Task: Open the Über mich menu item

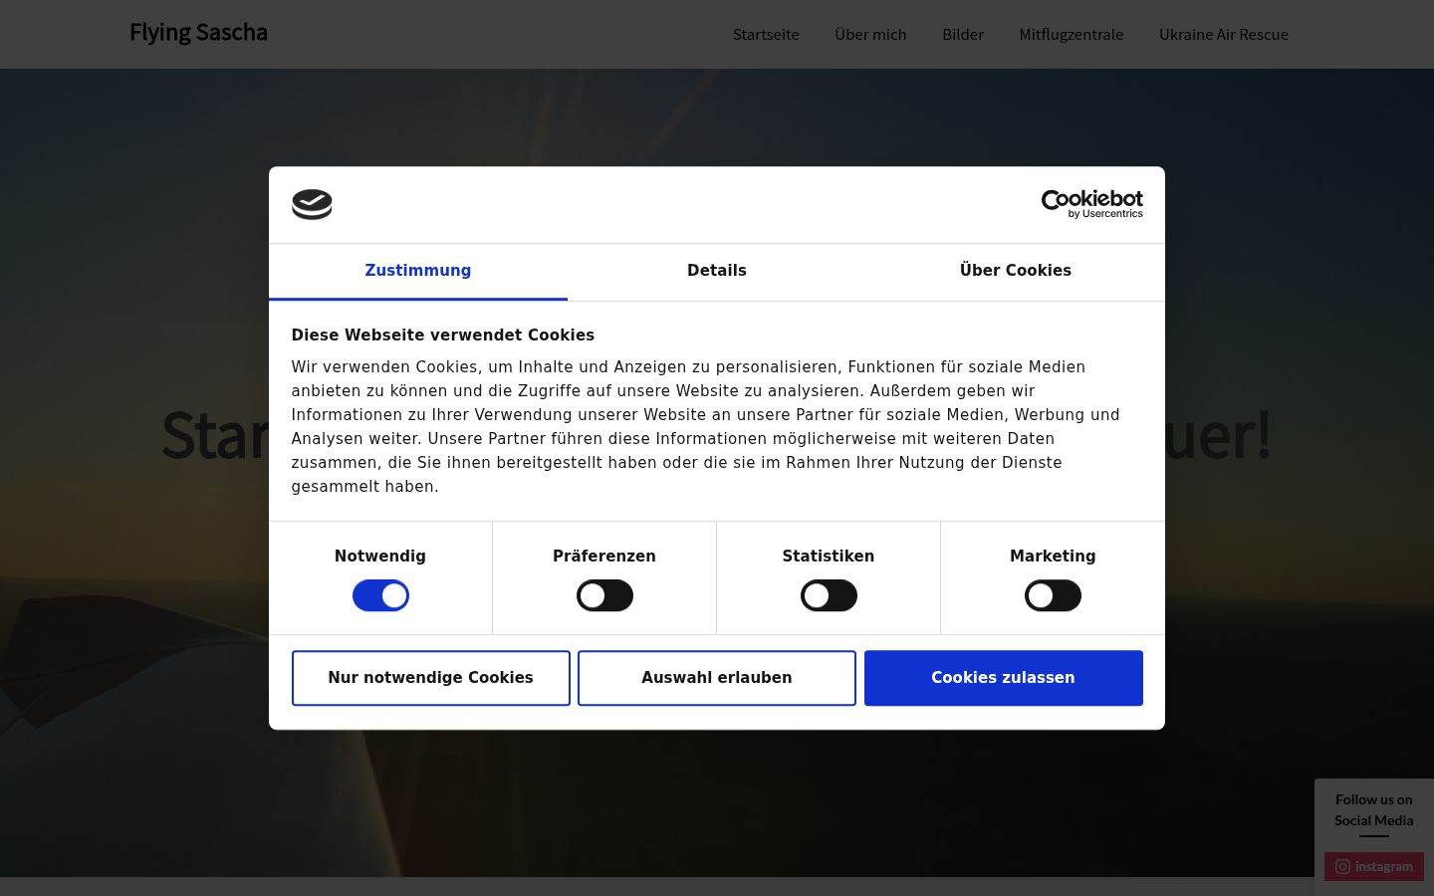Action: click(870, 35)
